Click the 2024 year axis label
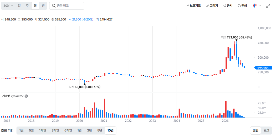274x137 pixels. [x=177, y=121]
